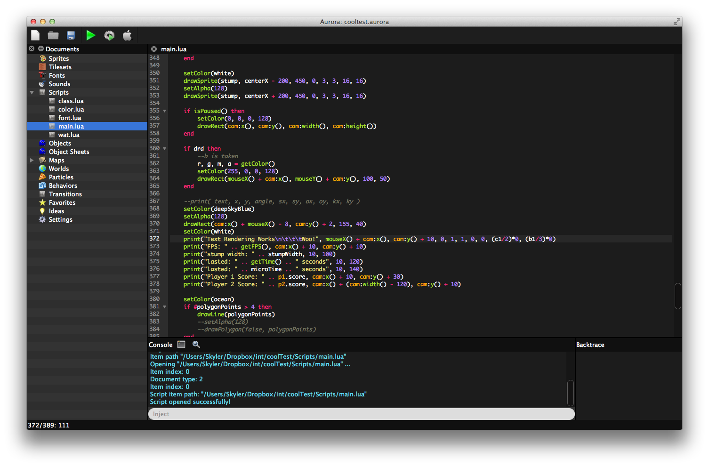The width and height of the screenshot is (709, 467).
Task: Open the Object Sheets category
Action: click(x=69, y=152)
